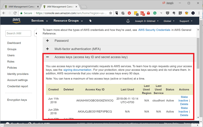Screen dimensions: 203x127
Task: Click the black circle extension icon
Action: 193,13
